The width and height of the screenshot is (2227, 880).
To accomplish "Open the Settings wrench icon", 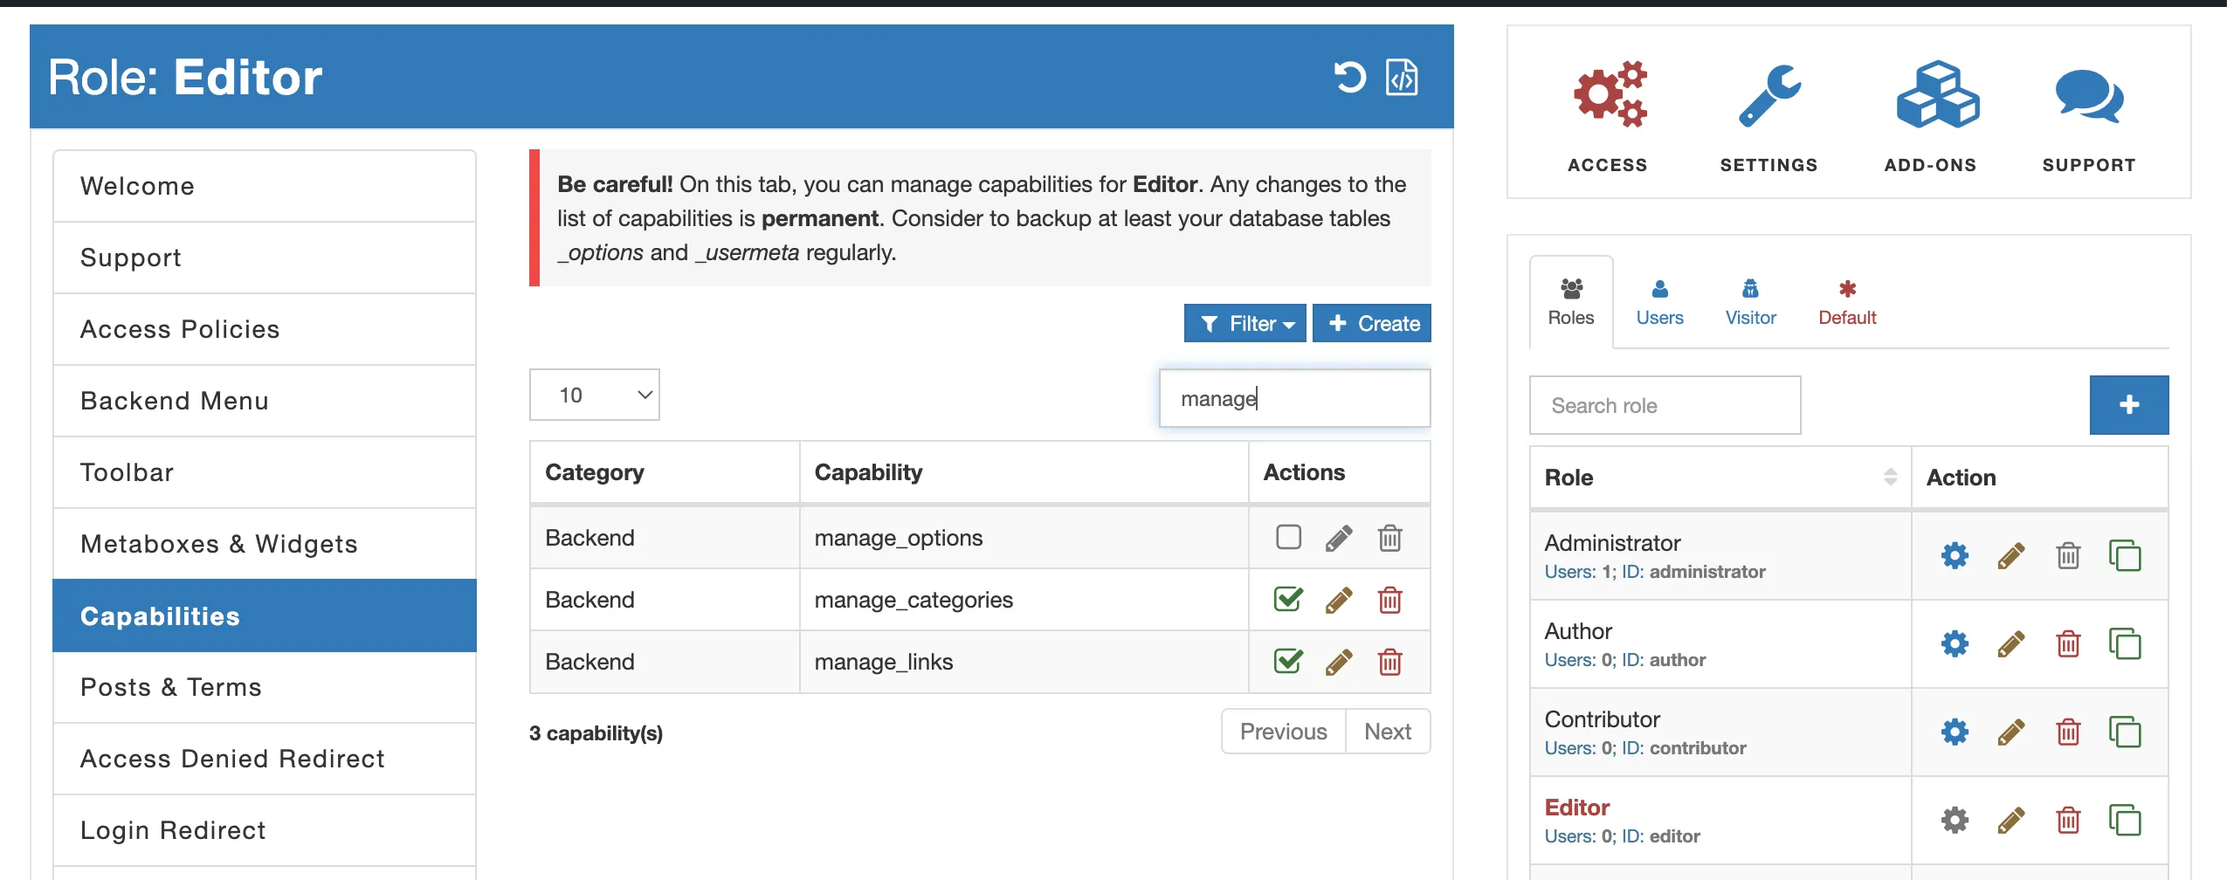I will [1768, 94].
